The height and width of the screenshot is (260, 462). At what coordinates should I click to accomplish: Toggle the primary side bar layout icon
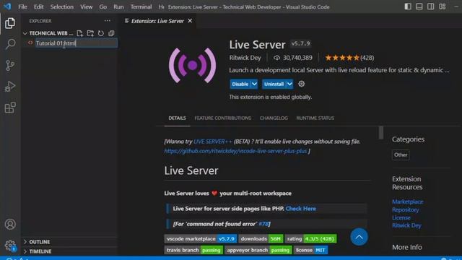408,6
